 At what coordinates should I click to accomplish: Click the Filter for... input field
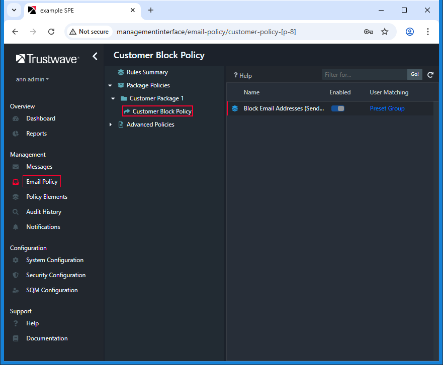coord(364,75)
